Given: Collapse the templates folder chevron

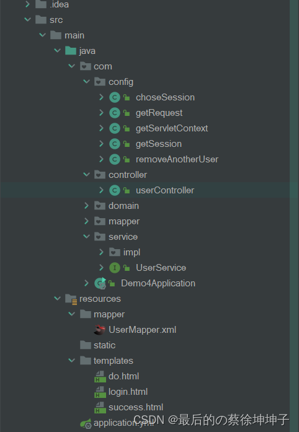Looking at the screenshot, I should pyautogui.click(x=72, y=361).
